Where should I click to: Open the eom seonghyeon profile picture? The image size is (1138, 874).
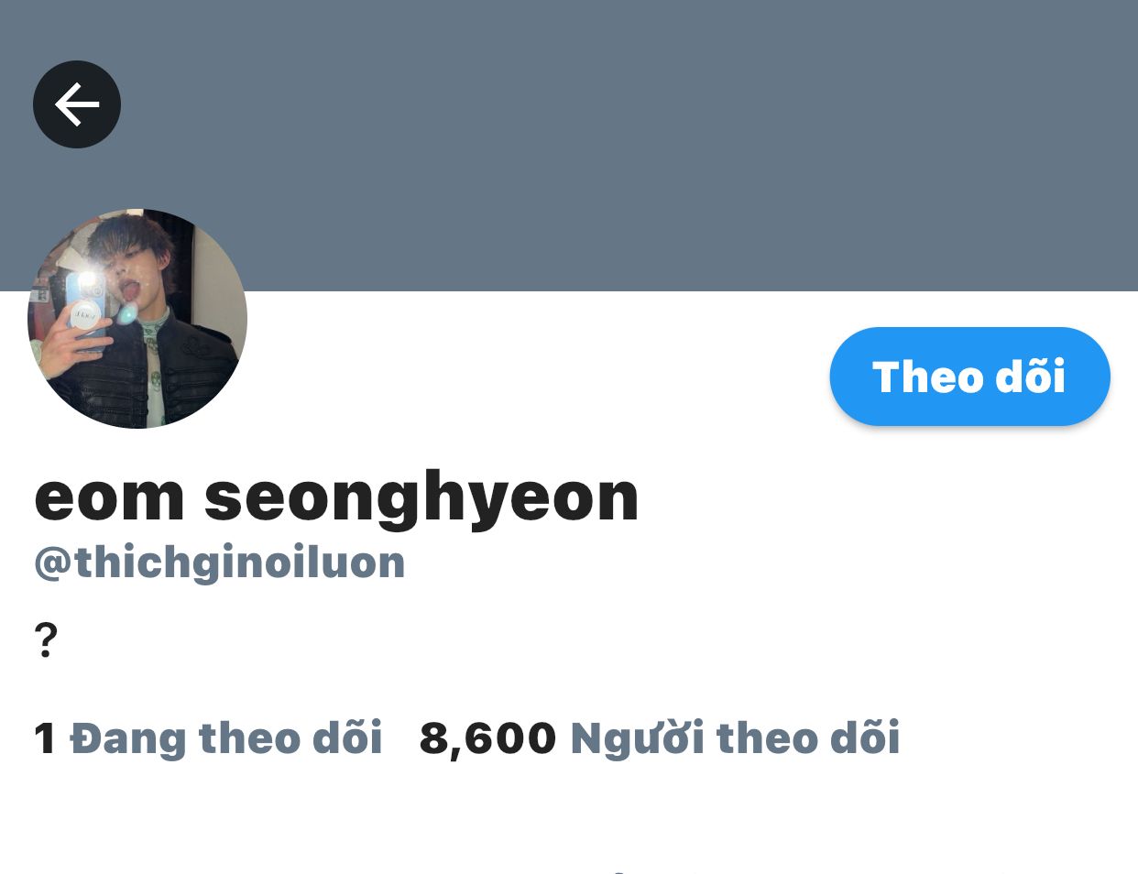(137, 318)
